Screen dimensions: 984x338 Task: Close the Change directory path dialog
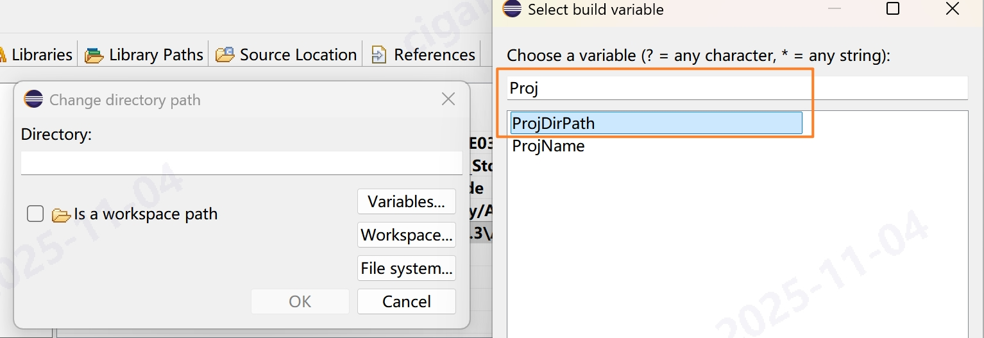click(448, 99)
